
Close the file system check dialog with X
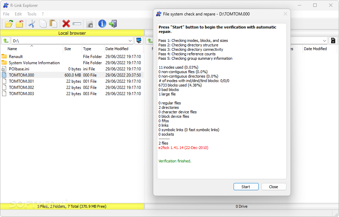285,14
